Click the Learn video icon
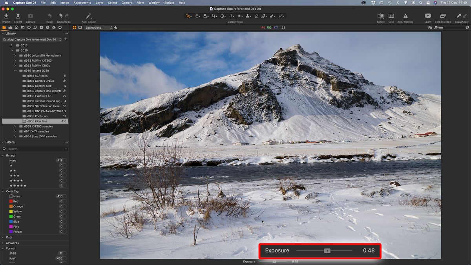The image size is (471, 265). pos(428,16)
